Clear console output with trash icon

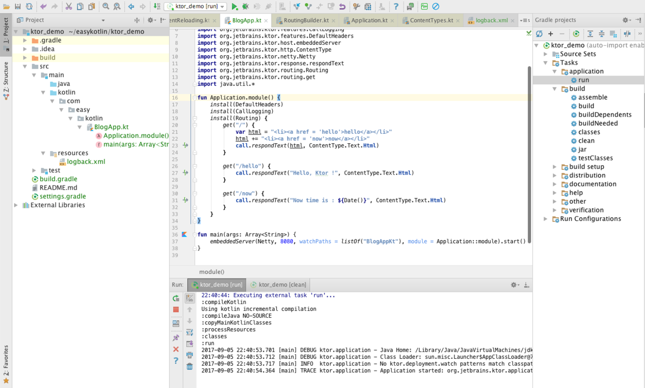click(x=190, y=367)
